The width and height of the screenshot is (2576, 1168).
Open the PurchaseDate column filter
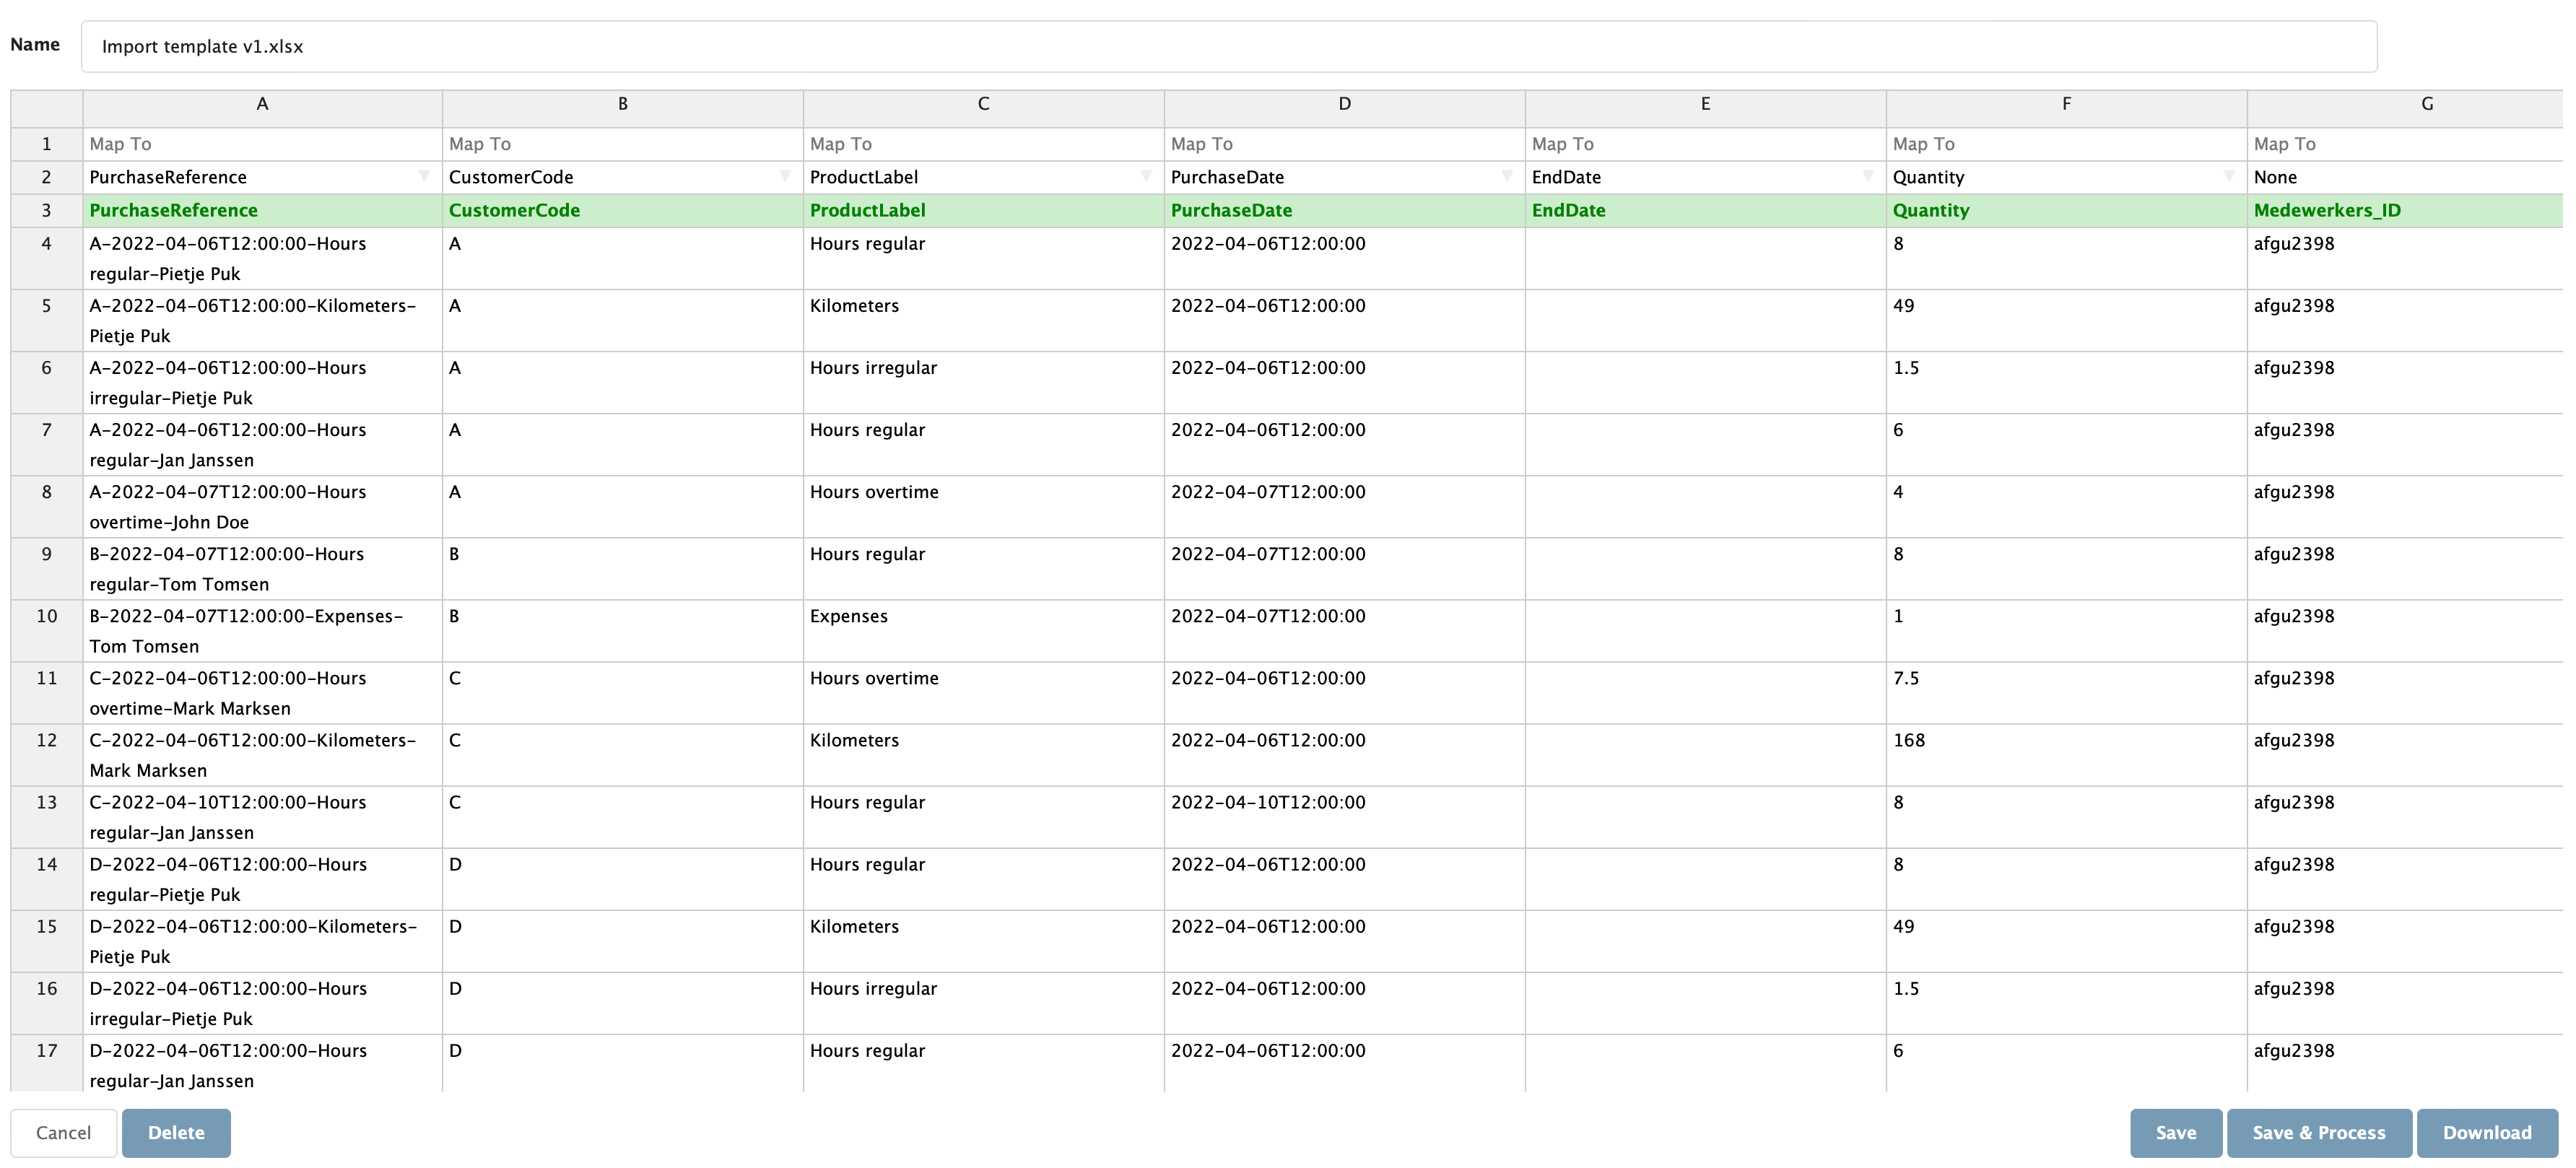pyautogui.click(x=1505, y=177)
